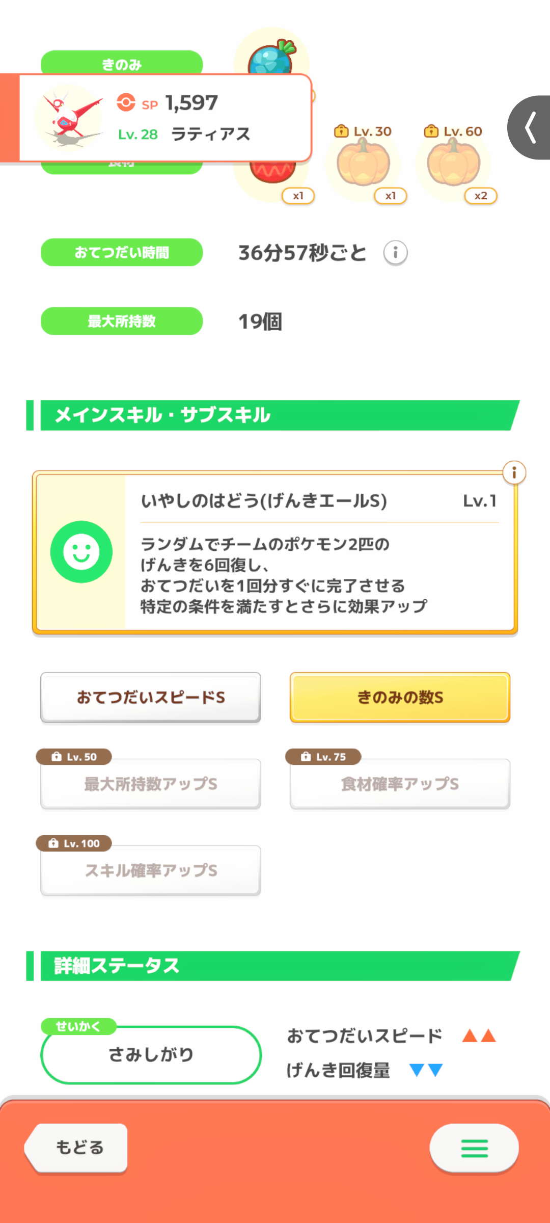Tap locked 最大所持数アップS sub skill
Screen dimensions: 550x1223
coord(151,784)
